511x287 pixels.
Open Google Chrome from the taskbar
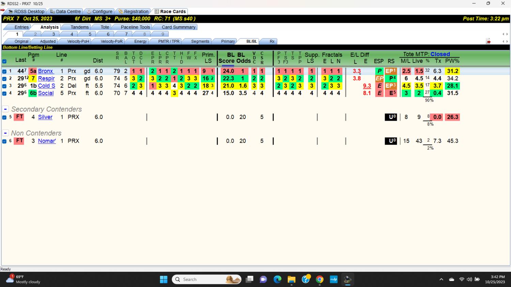tap(320, 280)
